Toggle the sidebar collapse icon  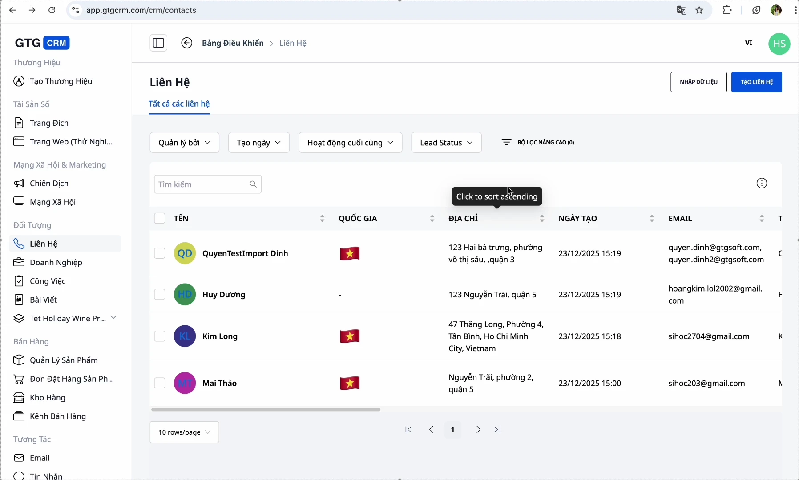(158, 43)
